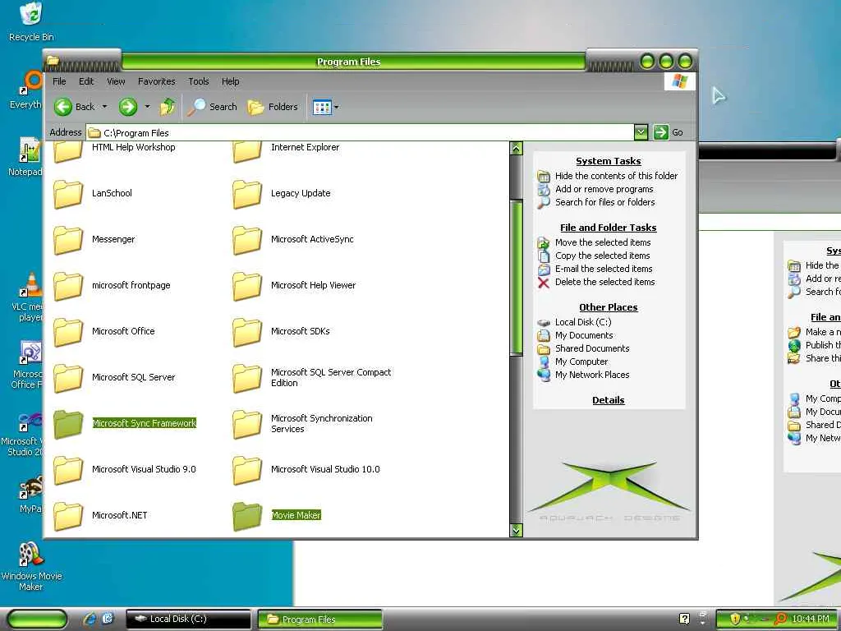The image size is (841, 631).
Task: Click E-mail the selected items link
Action: point(604,269)
